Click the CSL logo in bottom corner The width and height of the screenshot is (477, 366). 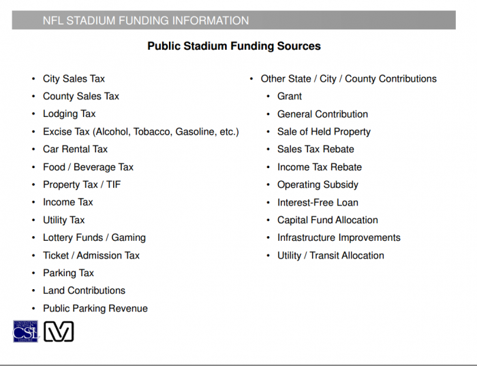(27, 331)
